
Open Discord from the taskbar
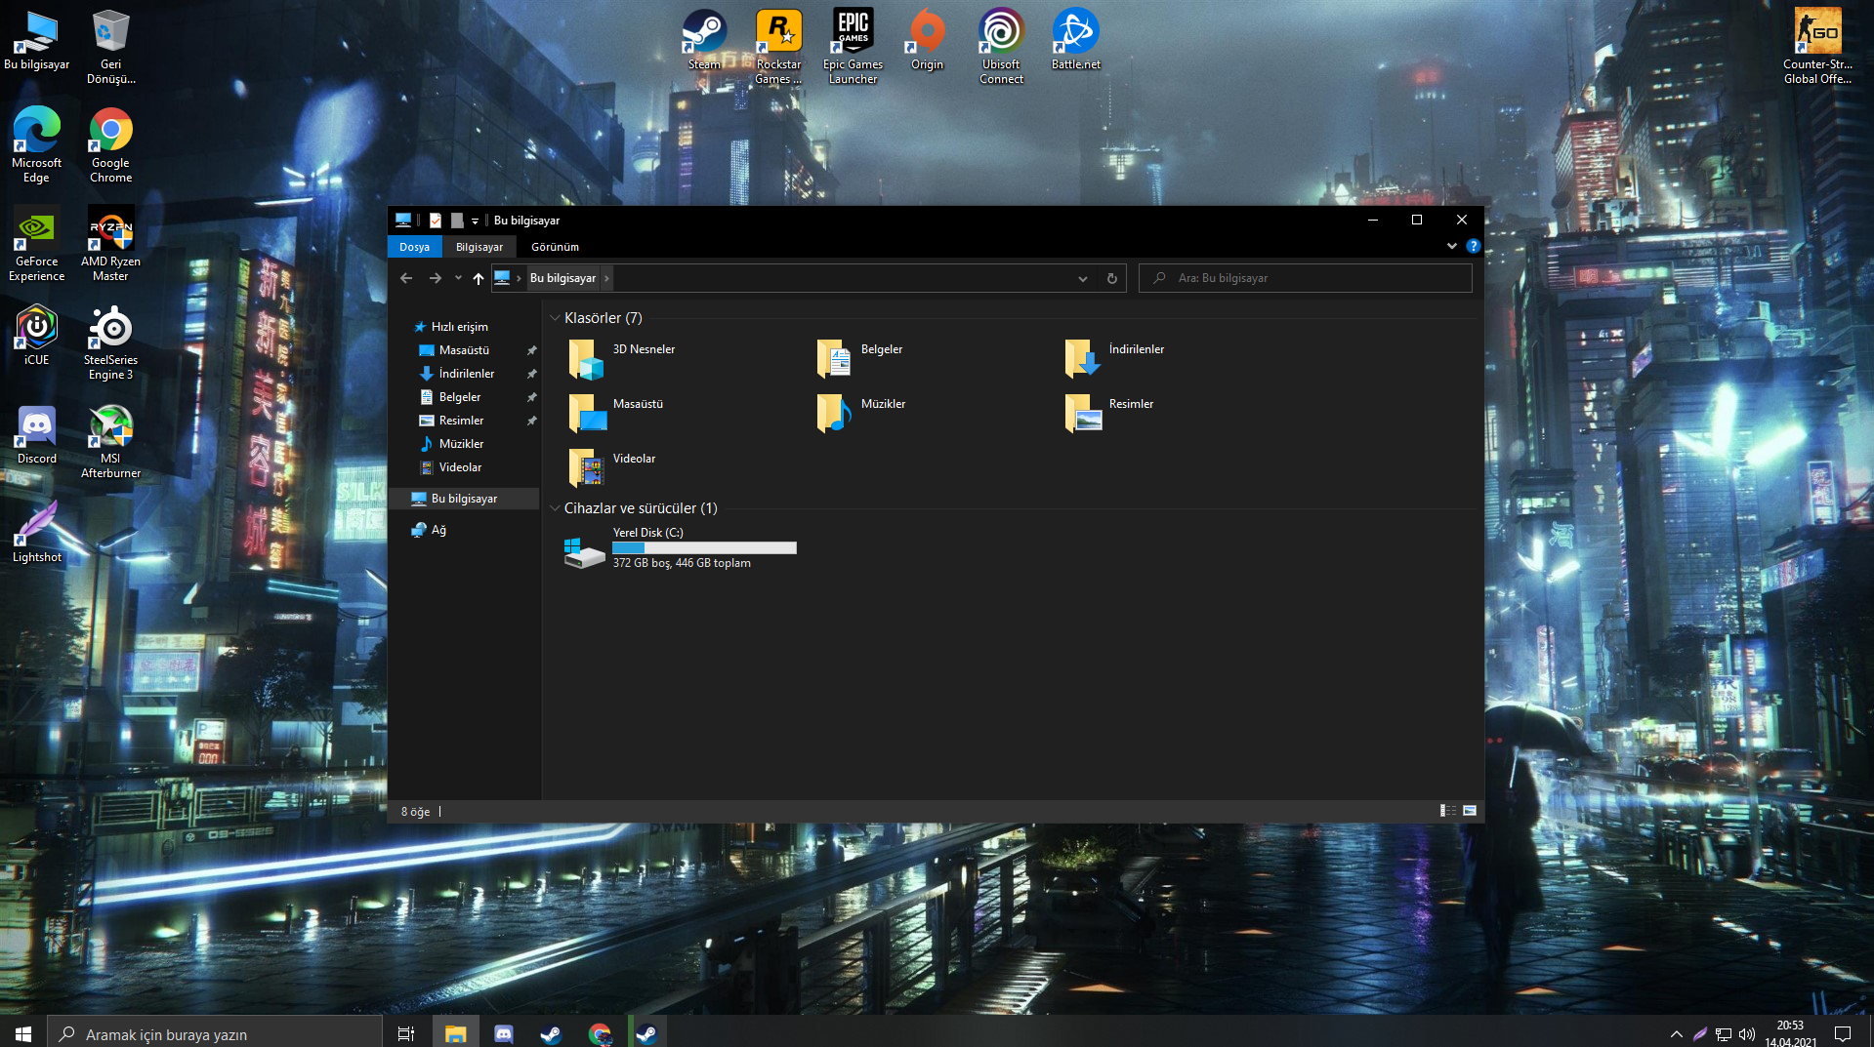[504, 1033]
